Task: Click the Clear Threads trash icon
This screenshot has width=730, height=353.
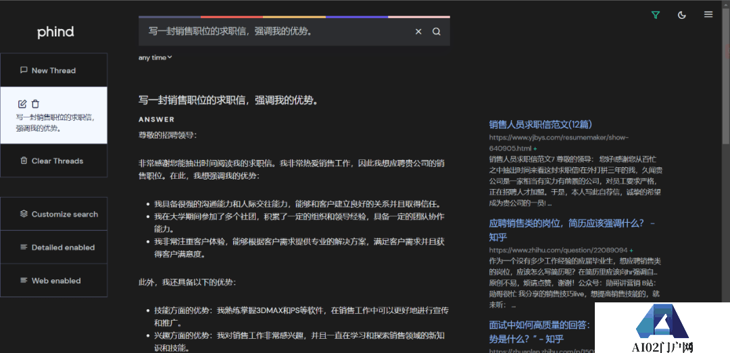Action: [24, 161]
